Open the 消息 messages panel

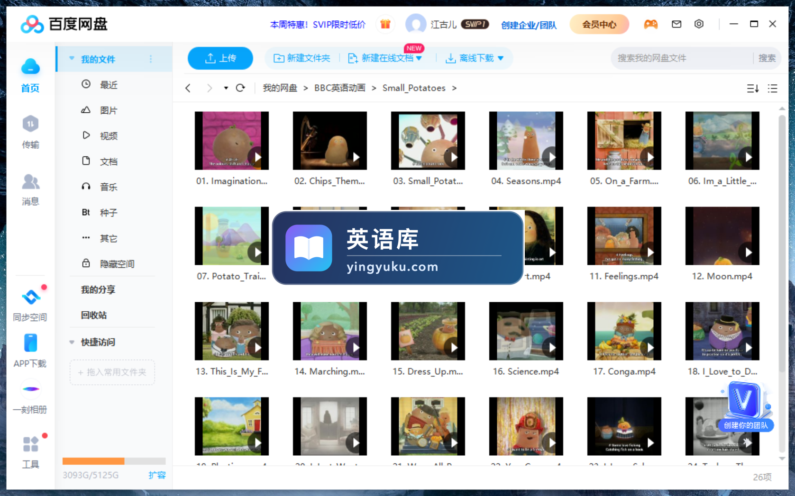click(x=30, y=182)
